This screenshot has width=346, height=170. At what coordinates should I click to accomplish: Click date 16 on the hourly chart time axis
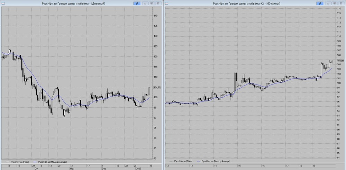[x=263, y=165]
